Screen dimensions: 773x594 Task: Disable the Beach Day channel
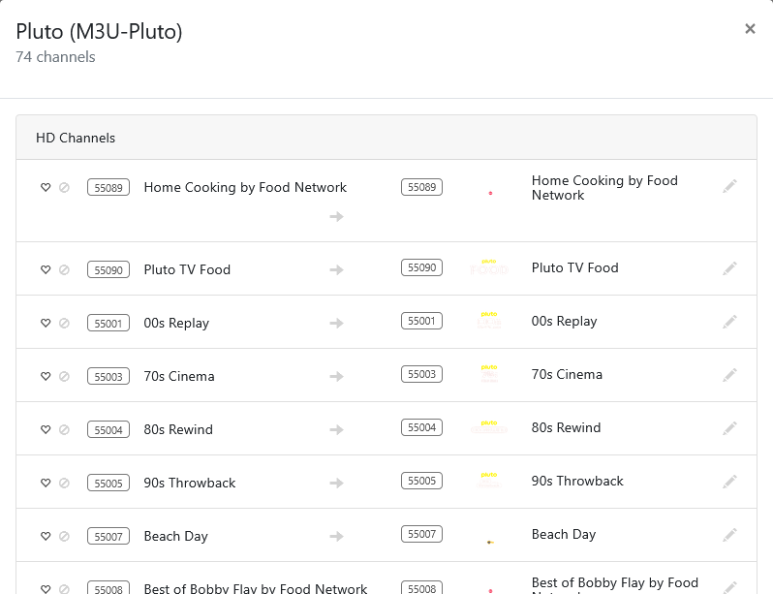(64, 536)
